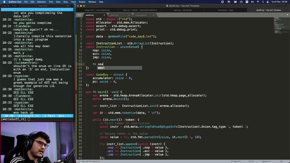Close the Sublime Text window with red button
The height and width of the screenshot is (163, 290).
78,6
